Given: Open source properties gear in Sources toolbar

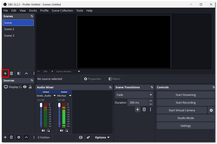Looking at the screenshot, I should tap(19, 137).
